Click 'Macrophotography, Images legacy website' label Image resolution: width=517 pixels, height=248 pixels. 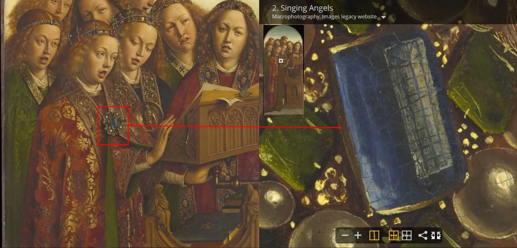[324, 16]
